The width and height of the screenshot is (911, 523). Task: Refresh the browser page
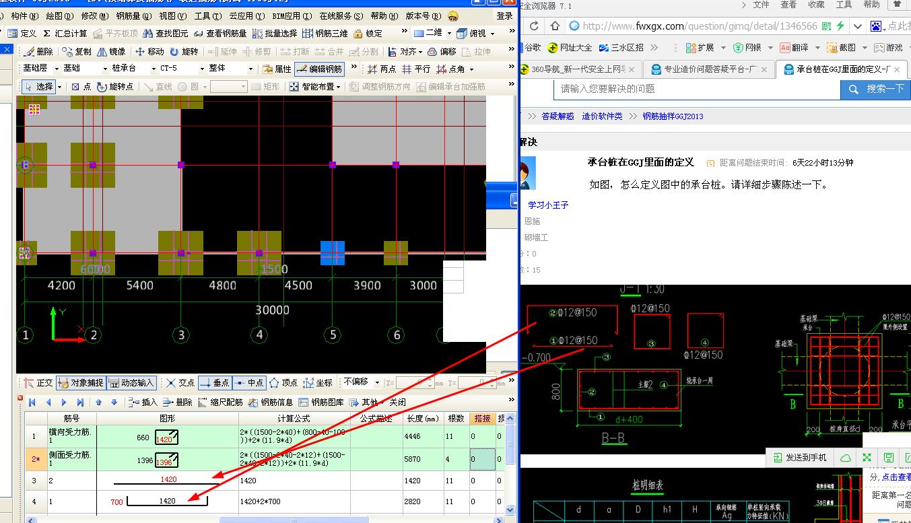pyautogui.click(x=534, y=26)
